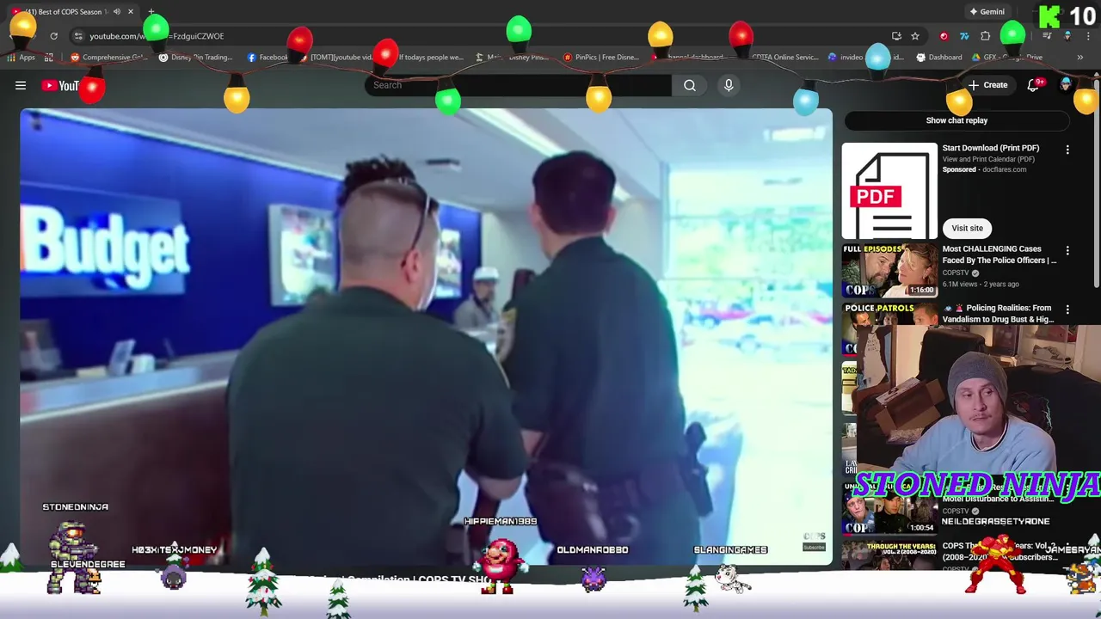Start voice search with microphone icon
Screen dimensions: 1101x619
(x=729, y=85)
